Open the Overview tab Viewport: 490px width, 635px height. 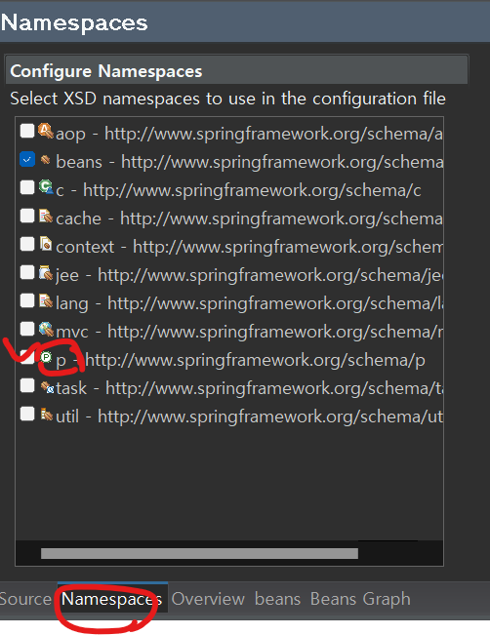tap(208, 599)
